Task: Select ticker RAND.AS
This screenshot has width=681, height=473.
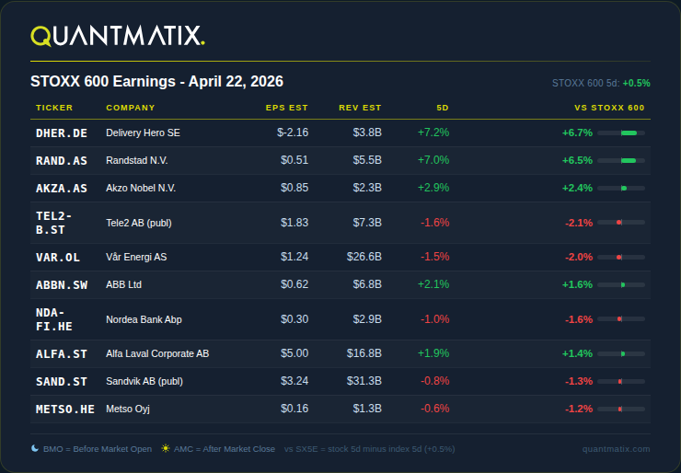Action: [x=62, y=161]
